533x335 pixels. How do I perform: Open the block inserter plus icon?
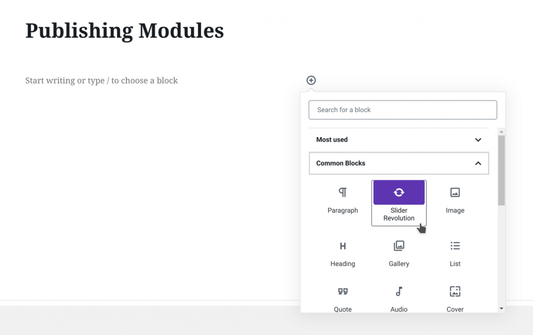311,80
